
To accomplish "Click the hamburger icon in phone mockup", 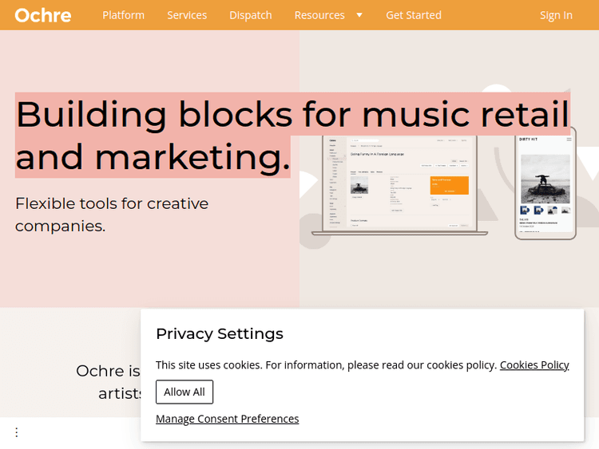I will click(x=569, y=140).
